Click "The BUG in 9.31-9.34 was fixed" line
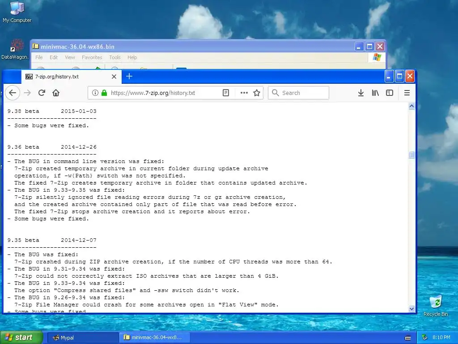The width and height of the screenshot is (458, 344). tap(66, 269)
